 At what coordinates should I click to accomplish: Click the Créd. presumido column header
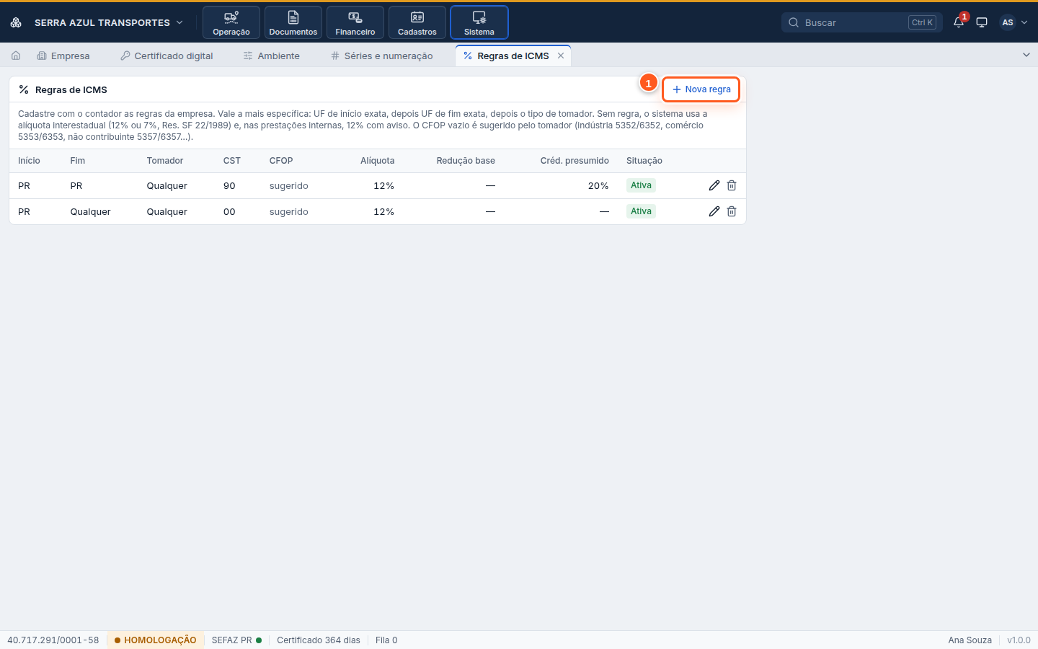(575, 161)
